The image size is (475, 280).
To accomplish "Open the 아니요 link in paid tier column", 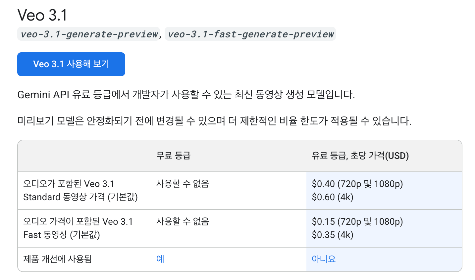I will click(324, 259).
